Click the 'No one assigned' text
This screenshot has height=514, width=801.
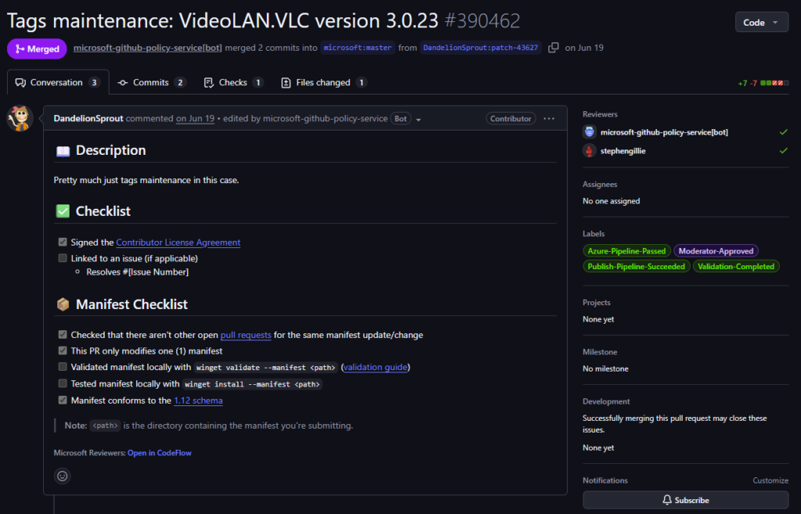point(611,201)
